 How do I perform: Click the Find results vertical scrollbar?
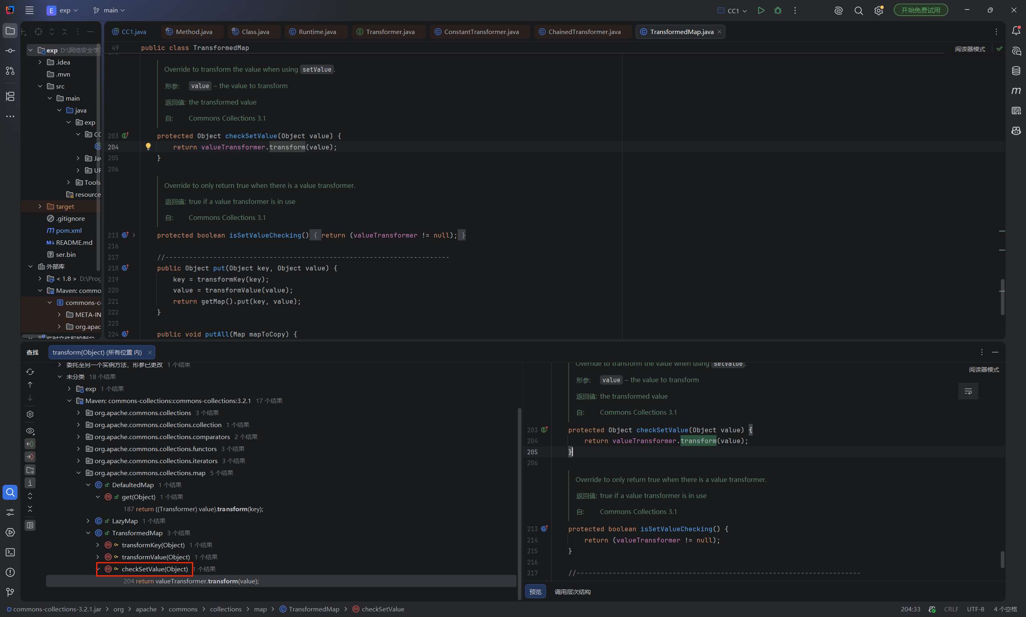(x=519, y=503)
